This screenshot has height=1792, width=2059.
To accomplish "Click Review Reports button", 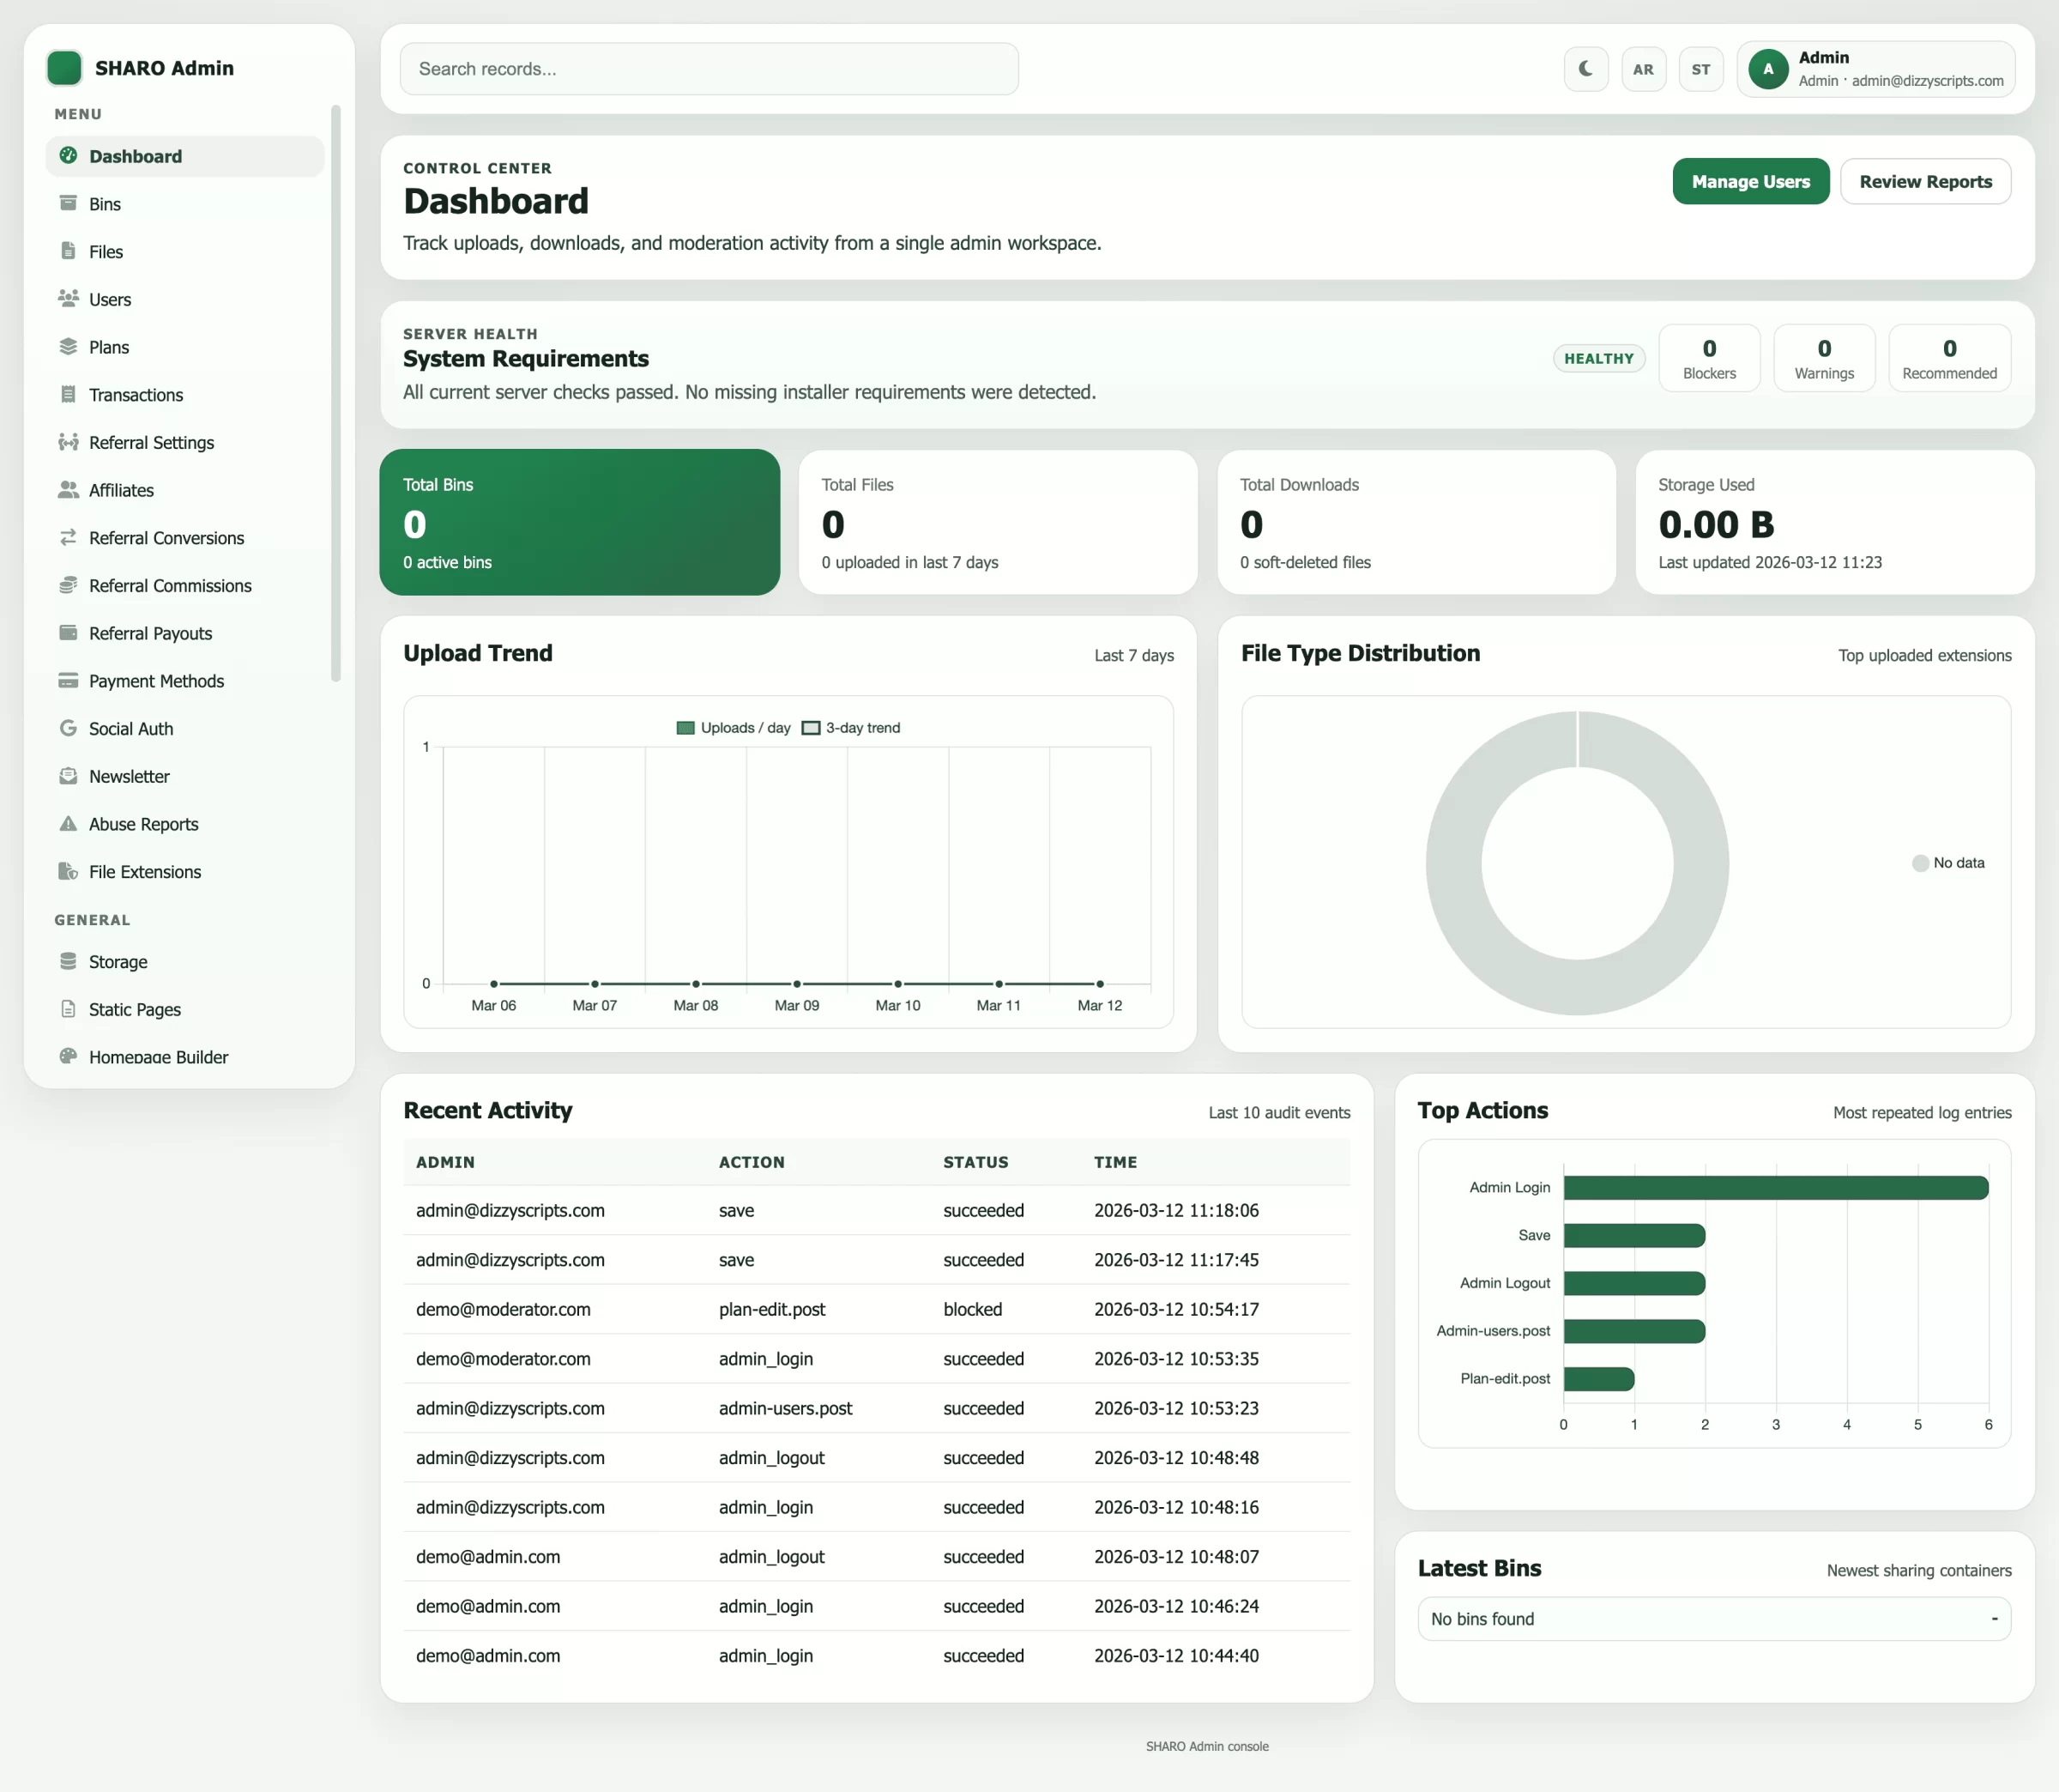I will pyautogui.click(x=1925, y=181).
